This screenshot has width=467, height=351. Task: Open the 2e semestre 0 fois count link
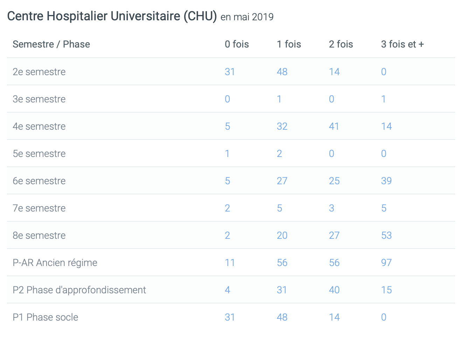coord(230,72)
